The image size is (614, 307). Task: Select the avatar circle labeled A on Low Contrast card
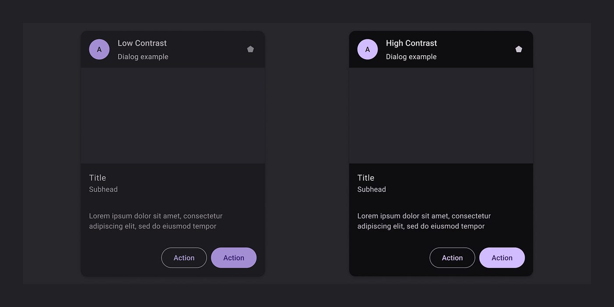[99, 49]
